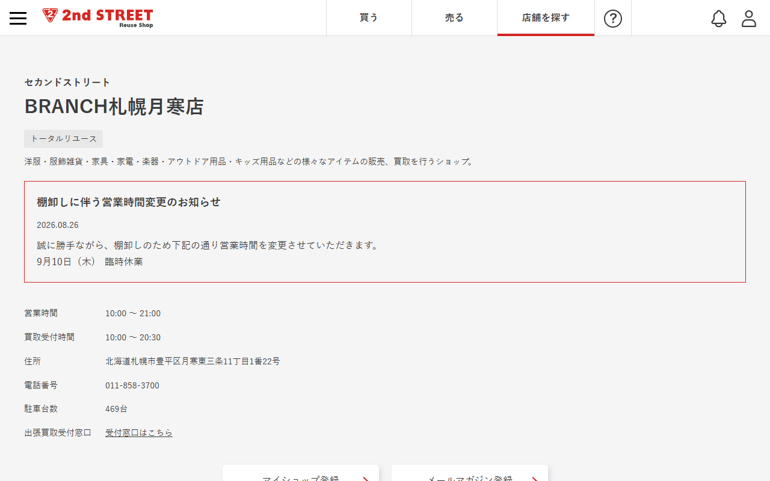Viewport: 770px width, 481px height.
Task: Click the 買取受付時間 label
Action: pos(49,337)
